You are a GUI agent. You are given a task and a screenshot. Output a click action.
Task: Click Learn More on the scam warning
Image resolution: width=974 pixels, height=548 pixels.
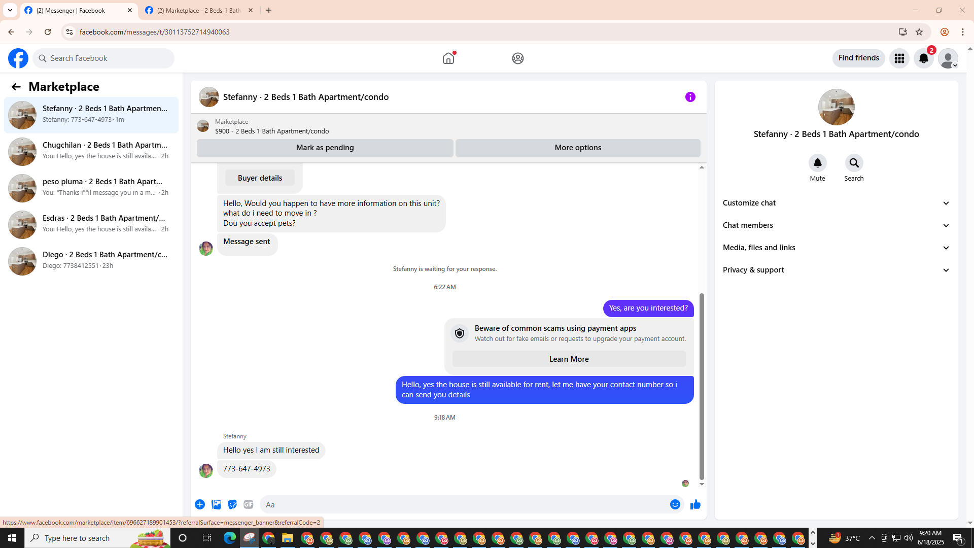569,359
